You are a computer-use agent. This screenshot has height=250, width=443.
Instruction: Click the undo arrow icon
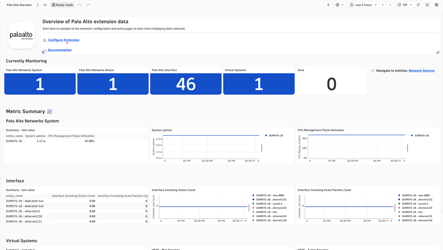[x=79, y=5]
